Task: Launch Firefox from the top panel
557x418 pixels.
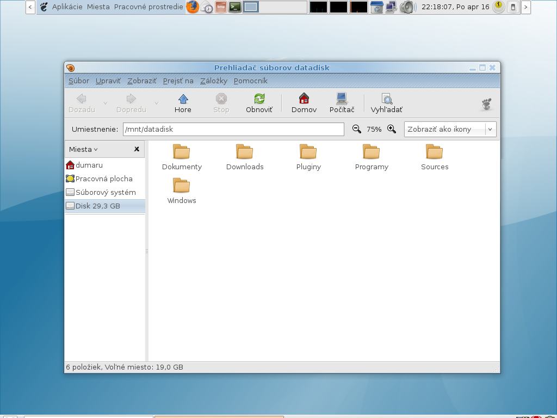Action: point(193,7)
